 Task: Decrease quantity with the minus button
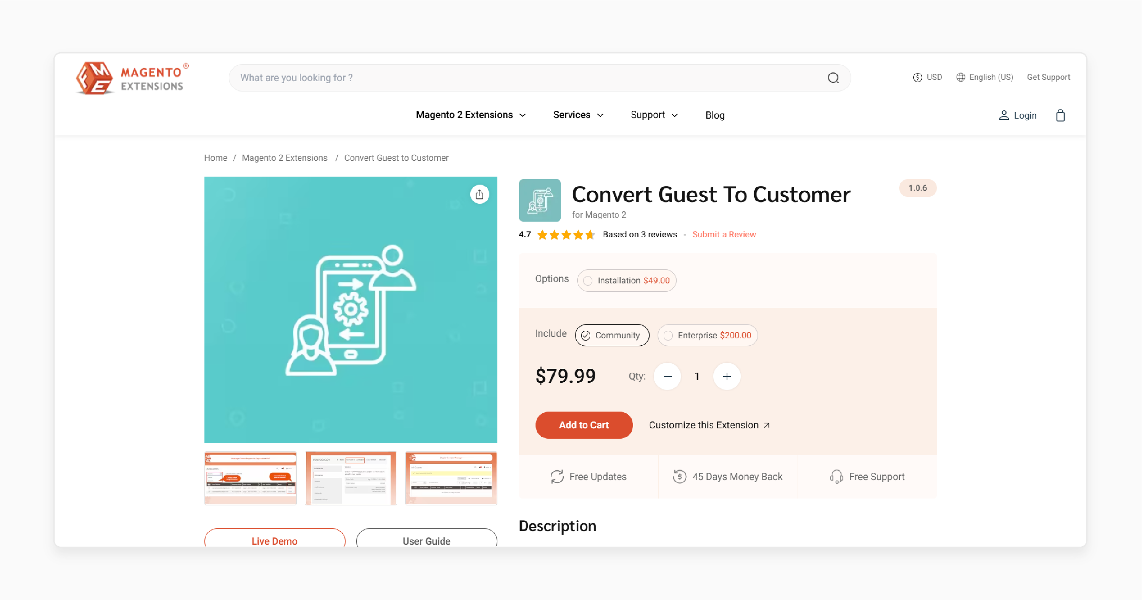[667, 376]
